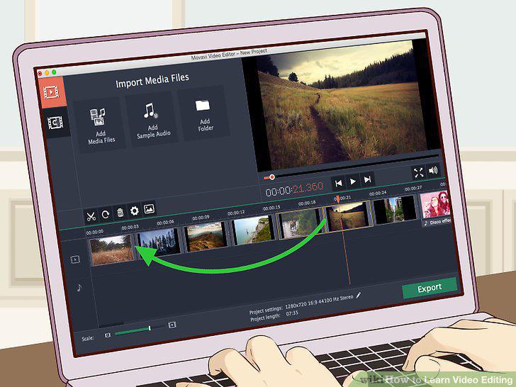Click Add Sample Audio
Screen dimensions: 516x387
(152, 120)
